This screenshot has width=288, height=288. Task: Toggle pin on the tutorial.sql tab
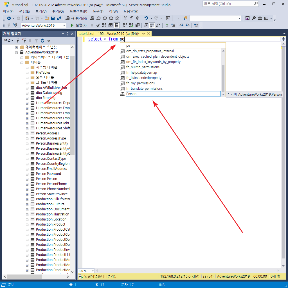click(143, 34)
